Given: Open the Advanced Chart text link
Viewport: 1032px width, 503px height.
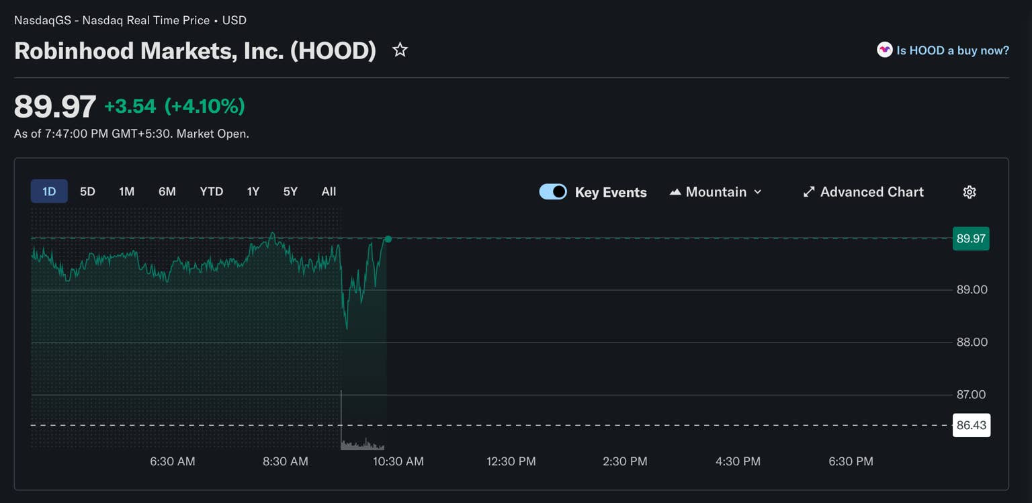Looking at the screenshot, I should coord(871,192).
